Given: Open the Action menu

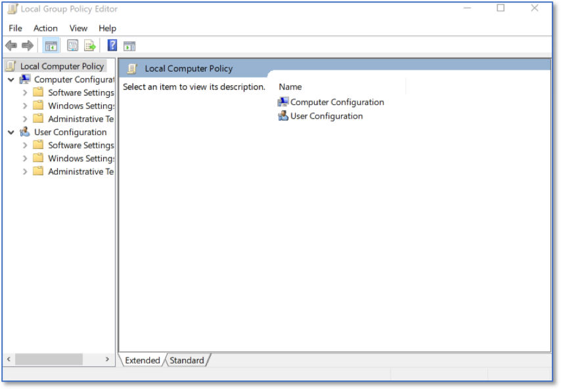Looking at the screenshot, I should coord(45,28).
